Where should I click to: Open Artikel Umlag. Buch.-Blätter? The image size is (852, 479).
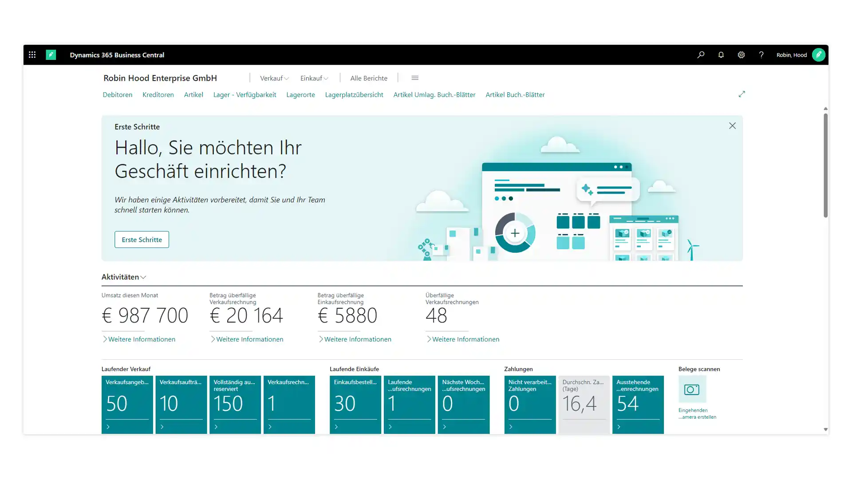(x=434, y=94)
